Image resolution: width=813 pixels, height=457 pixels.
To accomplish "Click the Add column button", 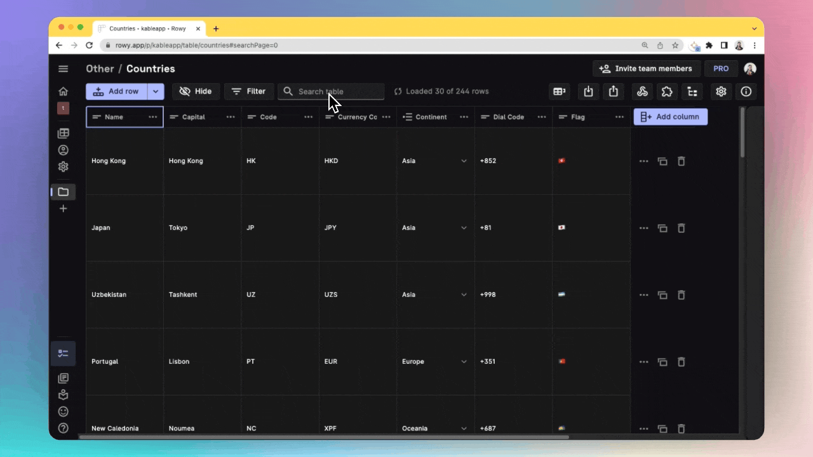I will click(x=670, y=117).
